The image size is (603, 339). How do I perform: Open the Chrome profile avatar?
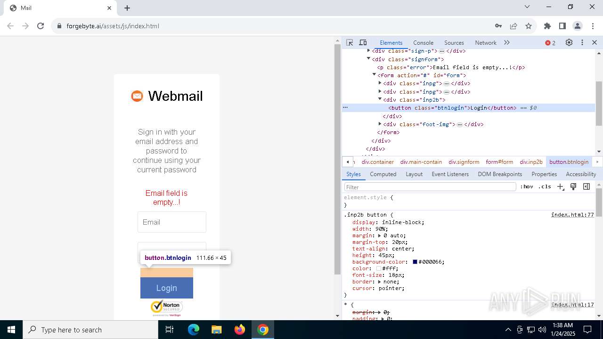coord(578,26)
